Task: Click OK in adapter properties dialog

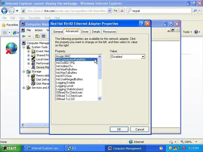Action: [x=119, y=129]
